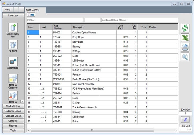Open the All Items icon
Screen dimensions: 194x135
pos(13,45)
